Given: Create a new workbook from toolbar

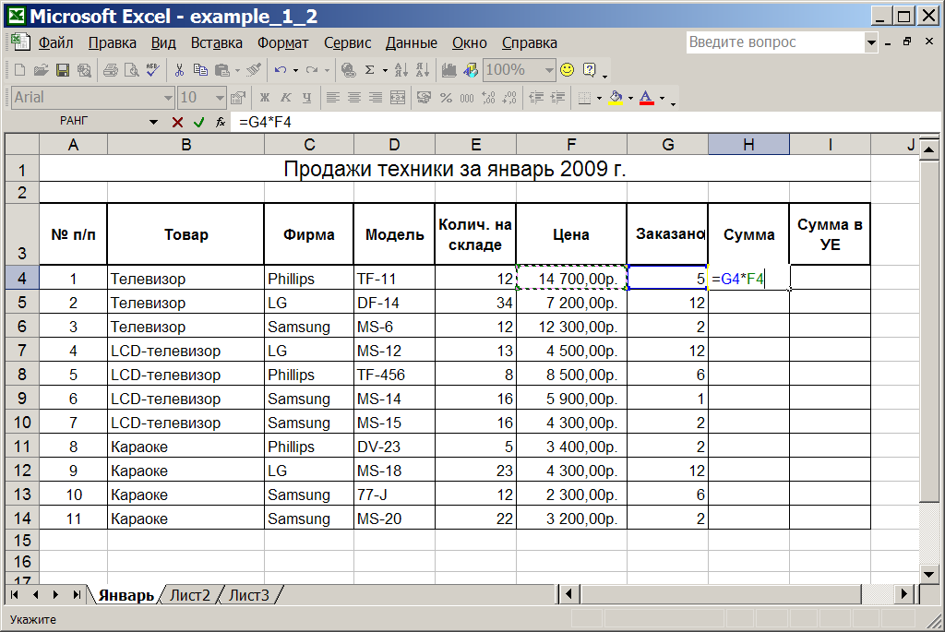Looking at the screenshot, I should [19, 70].
